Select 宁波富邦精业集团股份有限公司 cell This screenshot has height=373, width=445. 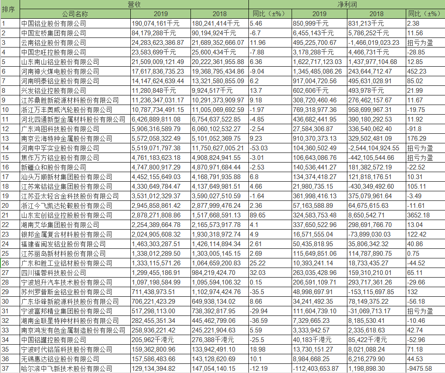click(75, 311)
